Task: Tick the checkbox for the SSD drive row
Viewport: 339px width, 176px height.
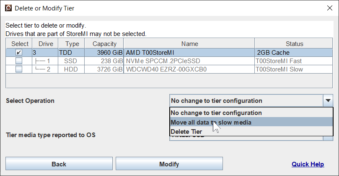Action: [19, 61]
